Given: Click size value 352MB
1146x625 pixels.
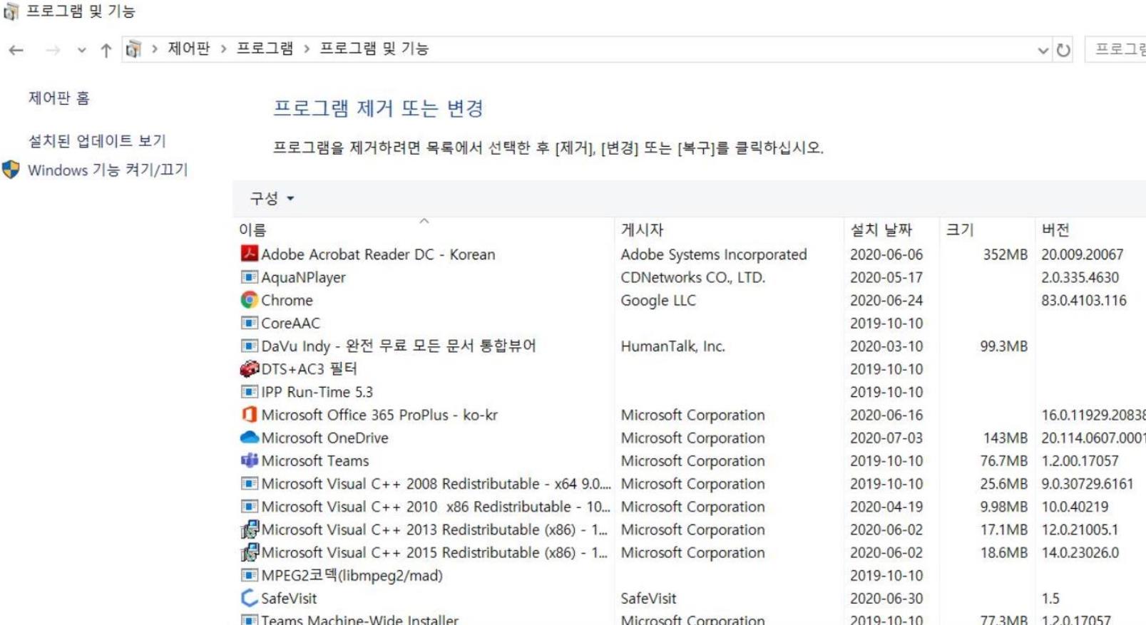Looking at the screenshot, I should coord(1005,254).
